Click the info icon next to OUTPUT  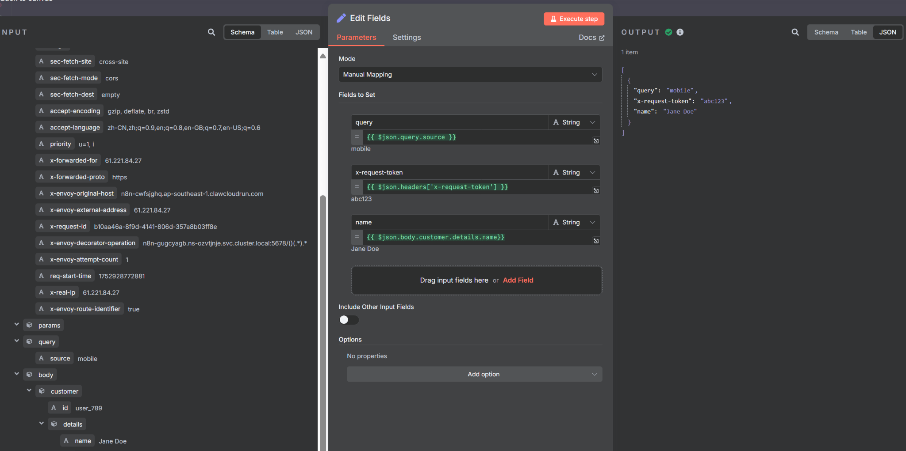click(x=680, y=32)
